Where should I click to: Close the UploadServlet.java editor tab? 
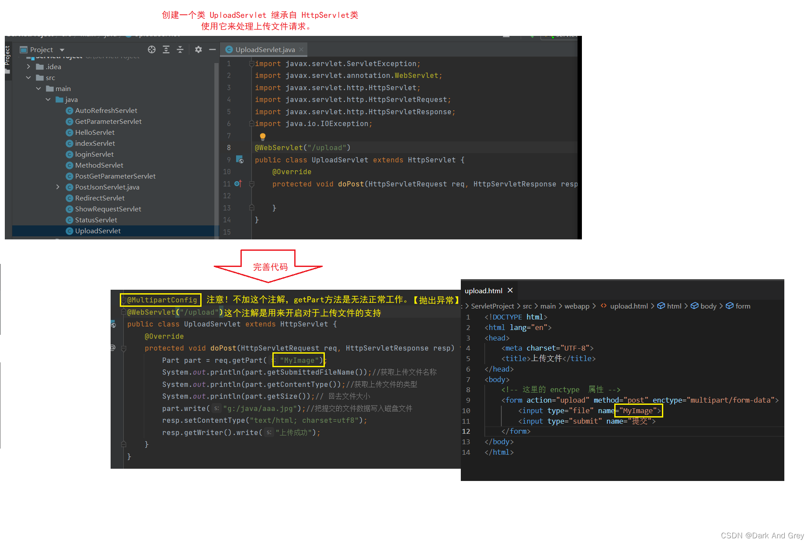pyautogui.click(x=301, y=49)
